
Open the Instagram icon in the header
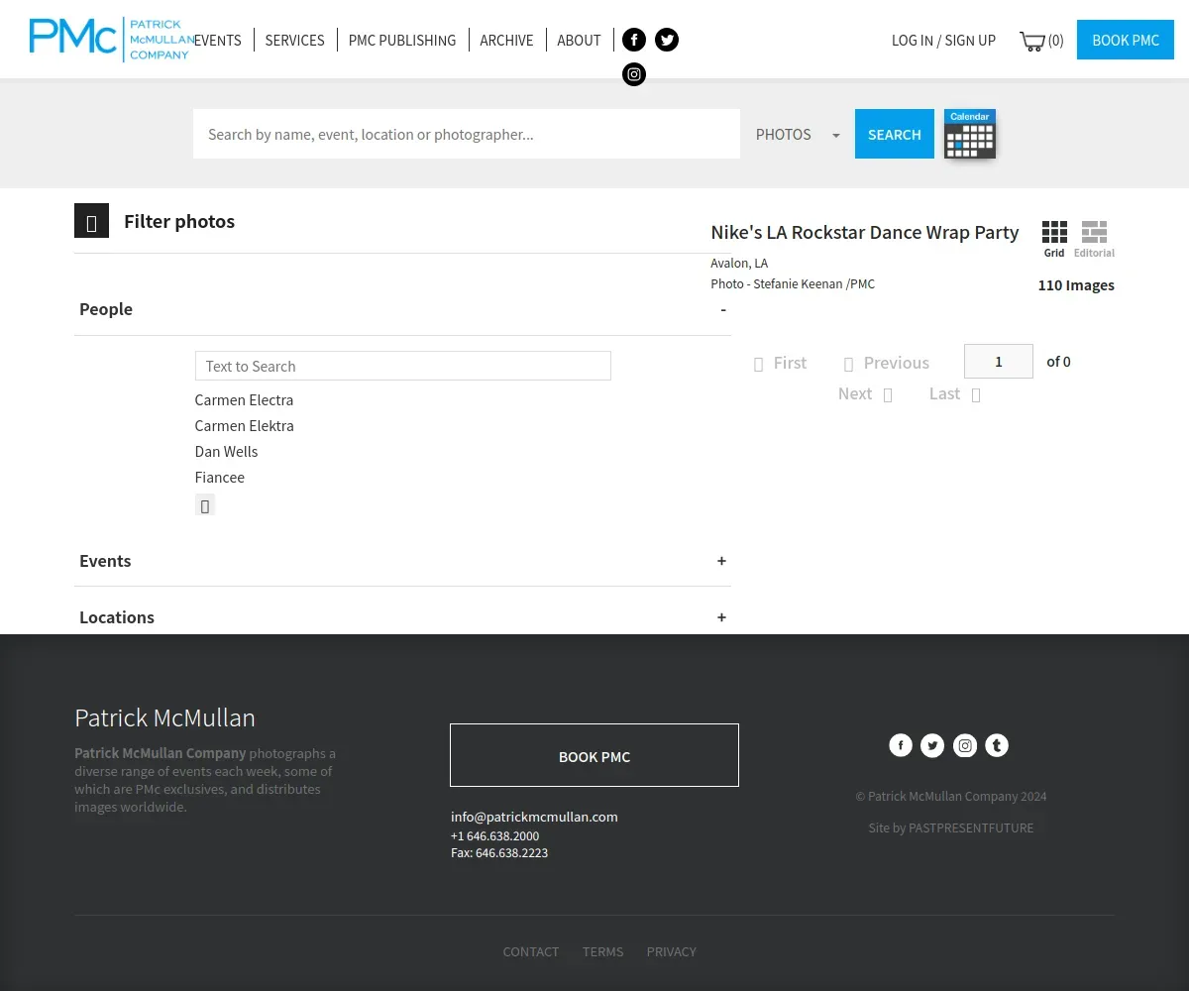[x=634, y=74]
